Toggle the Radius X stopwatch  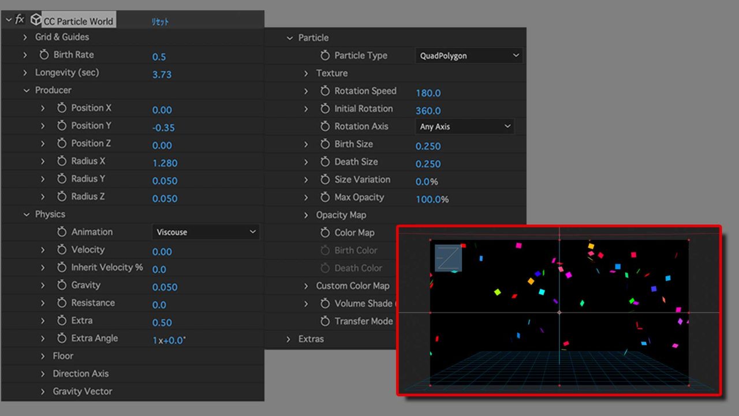[62, 161]
